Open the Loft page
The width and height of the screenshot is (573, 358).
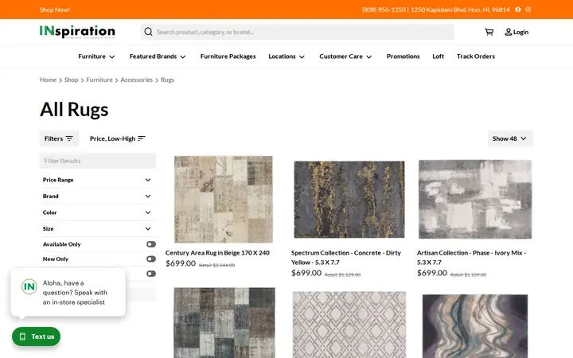[x=439, y=56]
